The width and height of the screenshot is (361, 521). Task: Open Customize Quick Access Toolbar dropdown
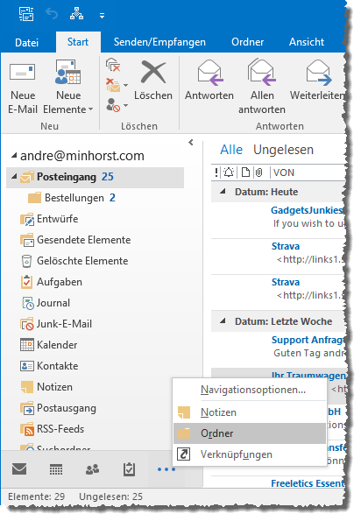pyautogui.click(x=102, y=15)
